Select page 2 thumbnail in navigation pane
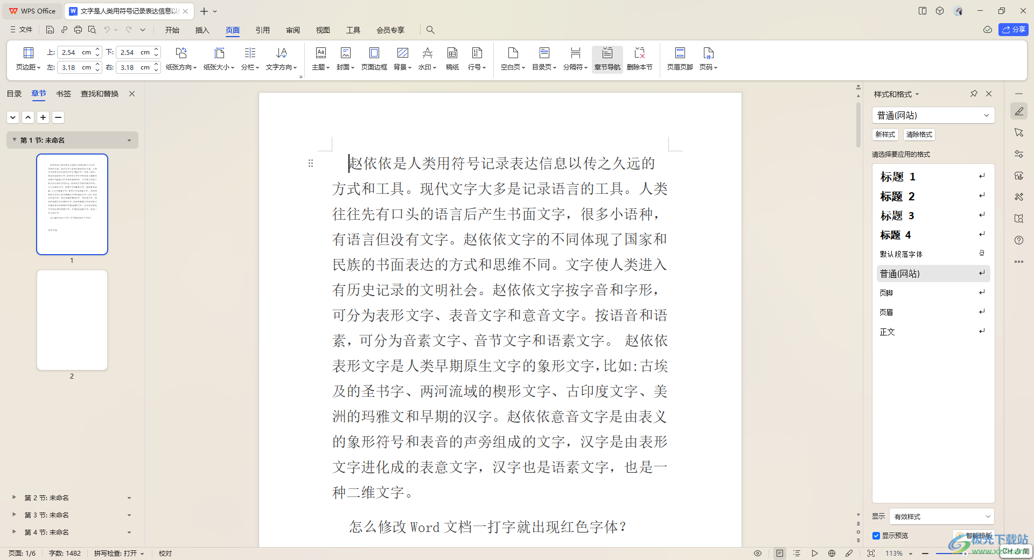Image resolution: width=1034 pixels, height=560 pixels. point(72,320)
